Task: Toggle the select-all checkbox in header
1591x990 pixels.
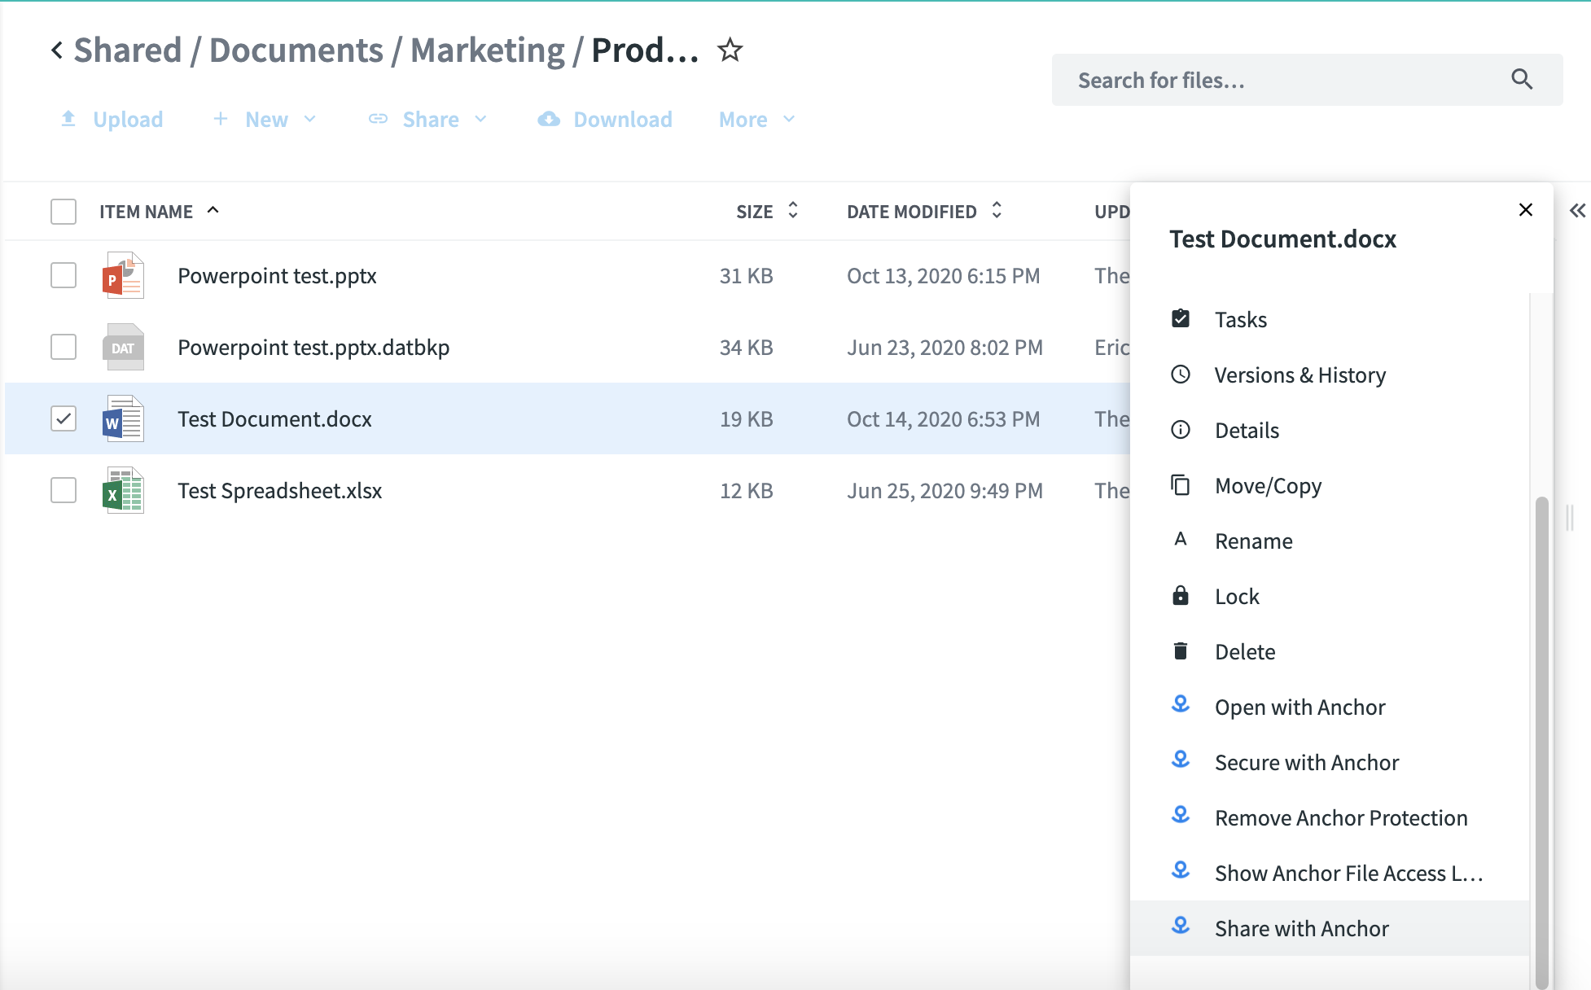Action: coord(64,212)
